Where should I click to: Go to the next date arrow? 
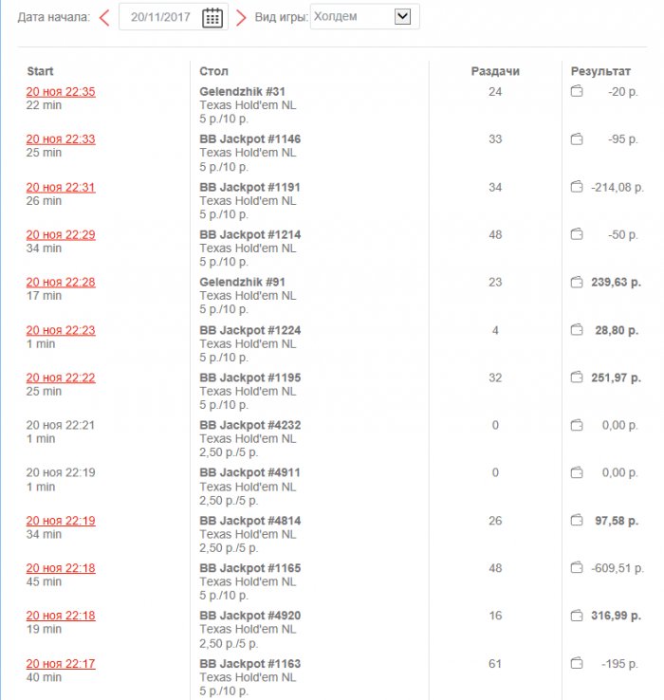click(241, 17)
